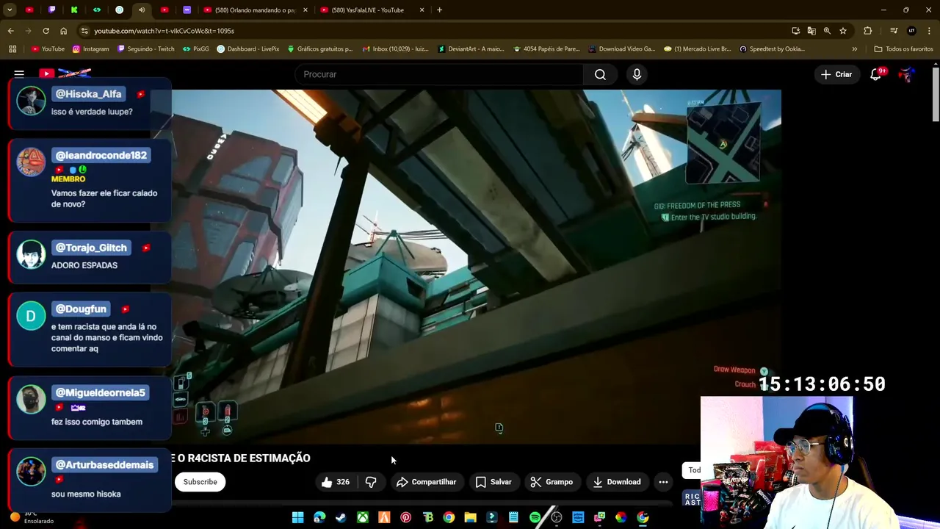The height and width of the screenshot is (529, 940).
Task: Open the Windows Start menu
Action: pyautogui.click(x=297, y=518)
